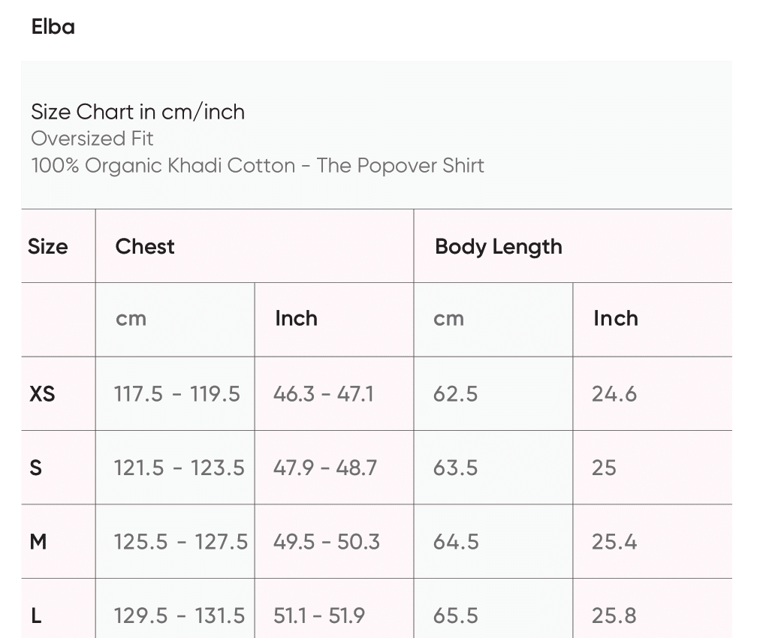760x638 pixels.
Task: Select the Chest column header
Action: 145,246
